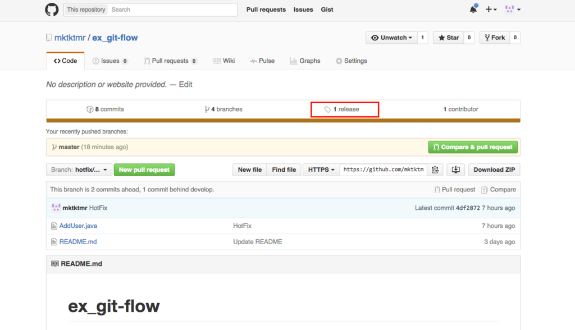Click the README.md file icon
Viewport: 575px width, 330px height.
[54, 242]
